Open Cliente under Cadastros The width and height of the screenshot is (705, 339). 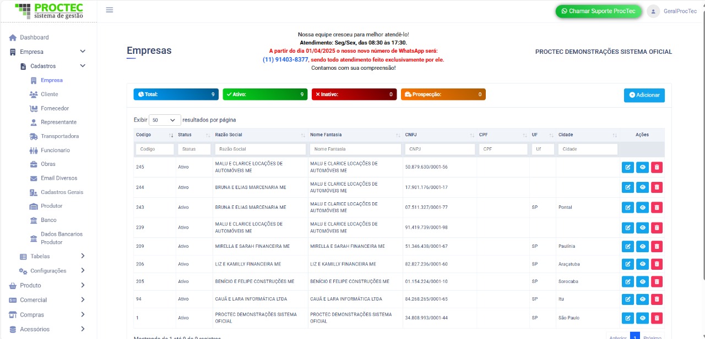tap(49, 95)
